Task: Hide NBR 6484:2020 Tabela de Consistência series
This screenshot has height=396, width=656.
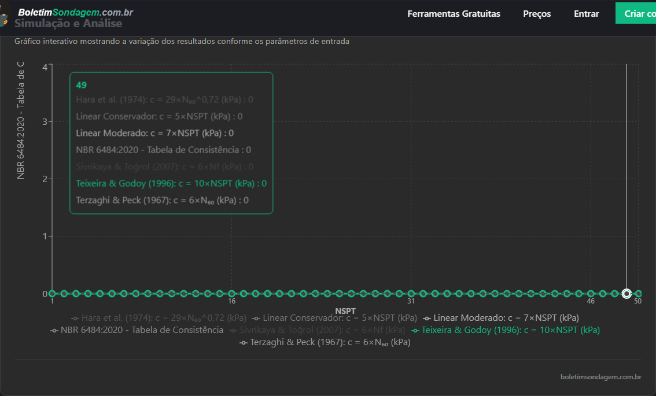Action: 137,330
